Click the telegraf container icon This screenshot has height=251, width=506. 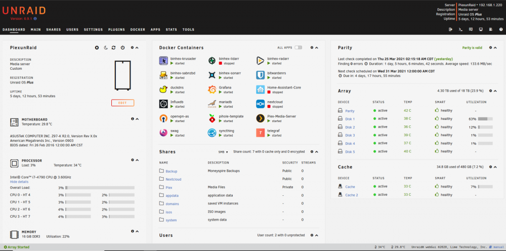pos(261,133)
